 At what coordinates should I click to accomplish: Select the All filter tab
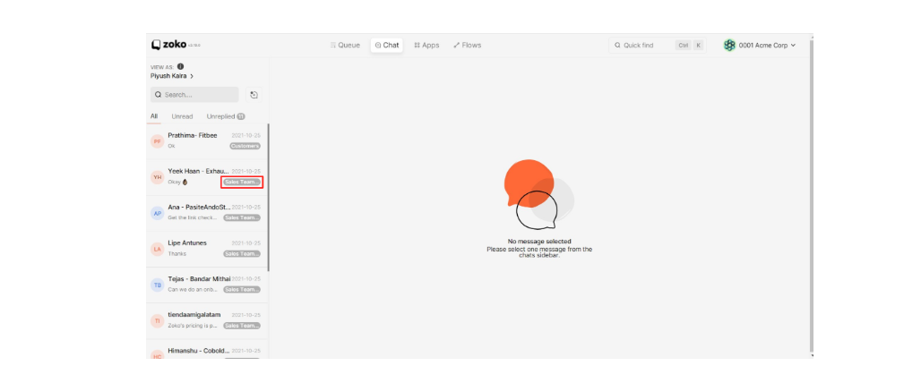click(154, 116)
